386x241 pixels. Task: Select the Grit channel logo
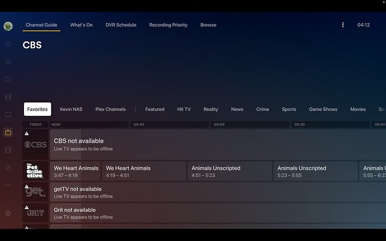point(35,213)
